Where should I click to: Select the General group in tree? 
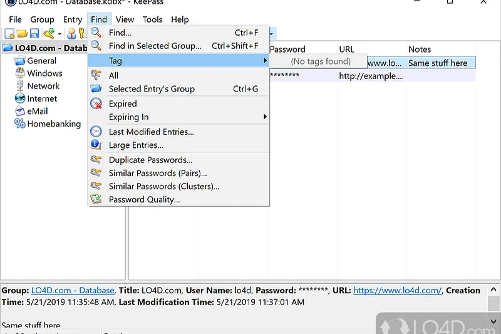click(41, 60)
